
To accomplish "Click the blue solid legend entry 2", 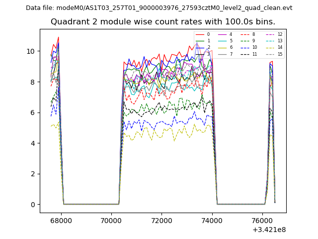I will click(x=203, y=47).
